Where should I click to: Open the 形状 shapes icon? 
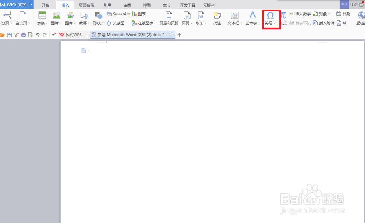[x=98, y=16]
